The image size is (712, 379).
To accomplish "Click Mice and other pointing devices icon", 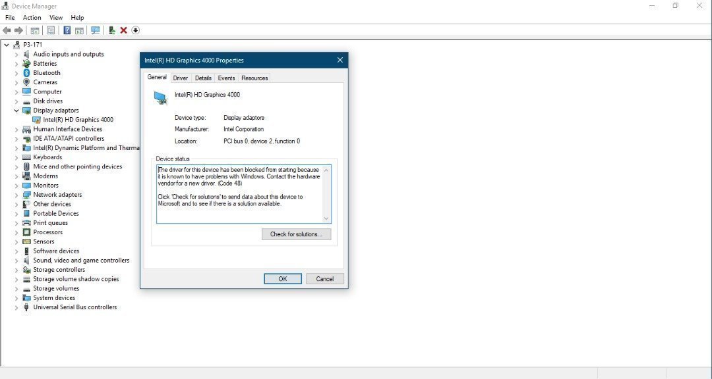I will click(x=26, y=166).
